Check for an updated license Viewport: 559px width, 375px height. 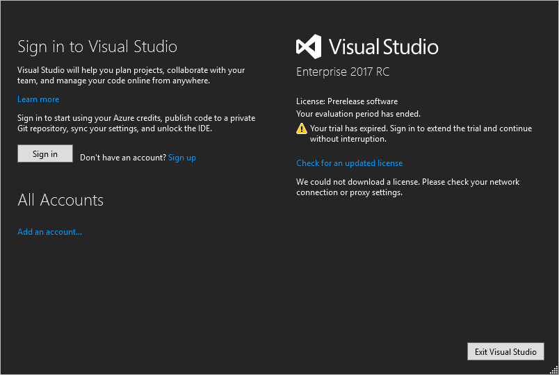(349, 163)
